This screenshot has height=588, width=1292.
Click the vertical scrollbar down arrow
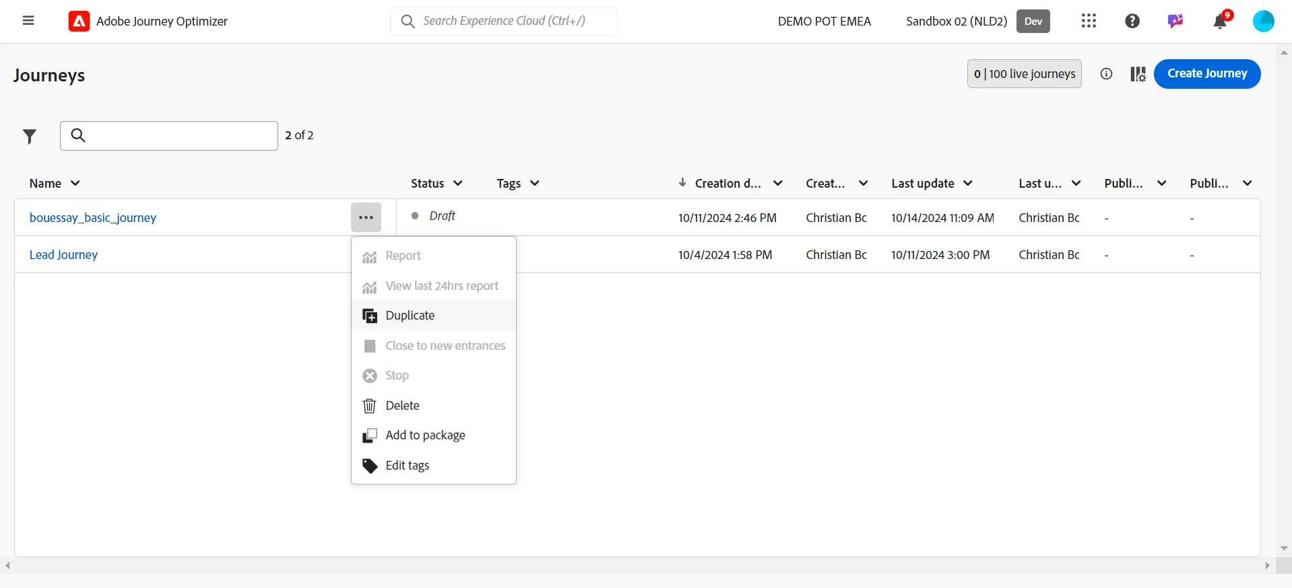1284,548
